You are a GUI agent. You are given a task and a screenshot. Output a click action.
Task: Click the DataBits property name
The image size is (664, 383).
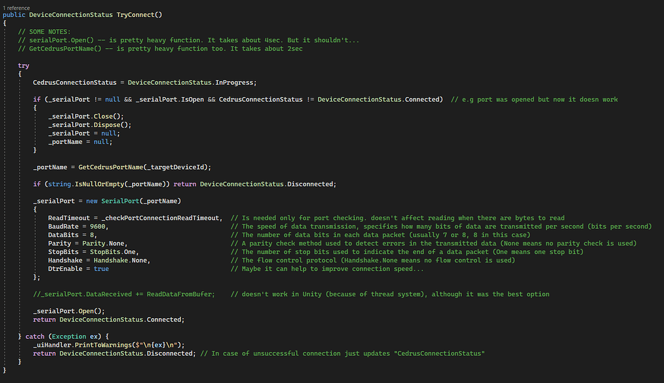point(64,235)
